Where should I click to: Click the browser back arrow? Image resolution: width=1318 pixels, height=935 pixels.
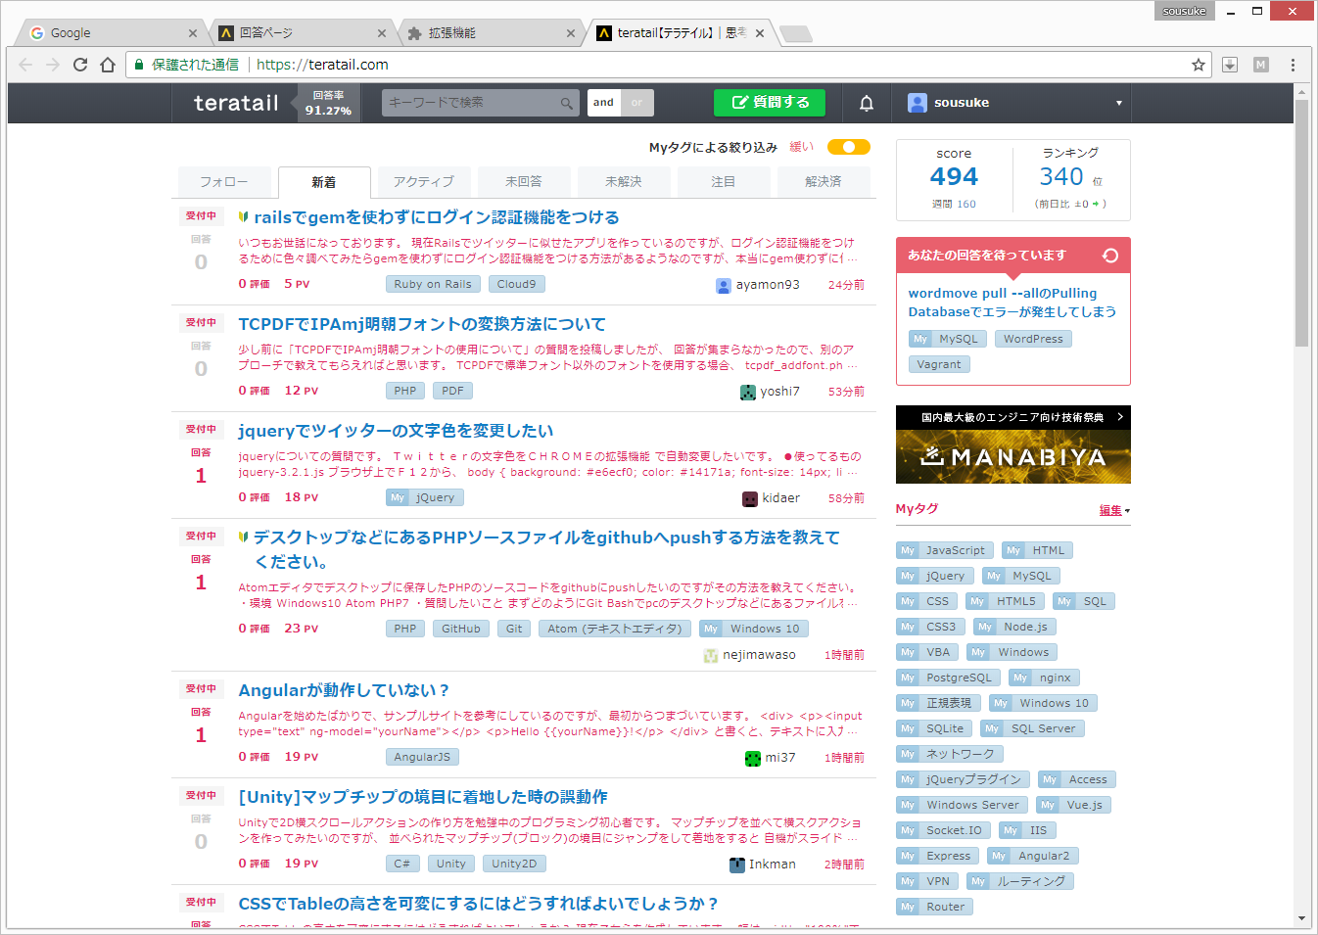coord(25,65)
